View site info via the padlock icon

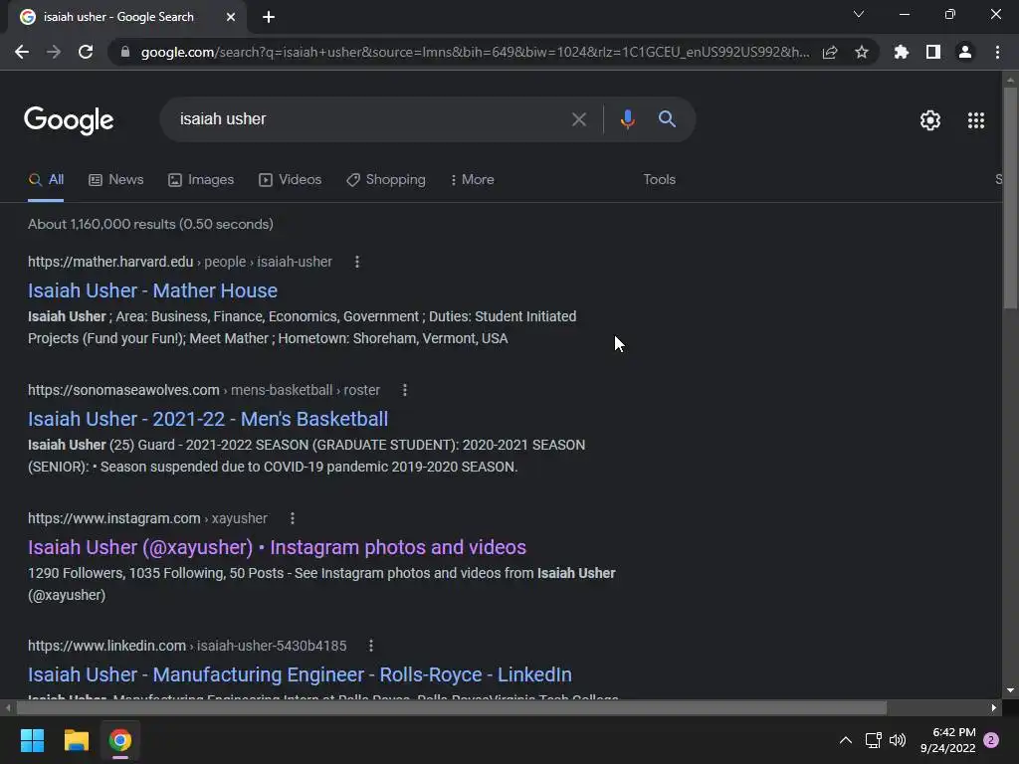click(x=125, y=52)
